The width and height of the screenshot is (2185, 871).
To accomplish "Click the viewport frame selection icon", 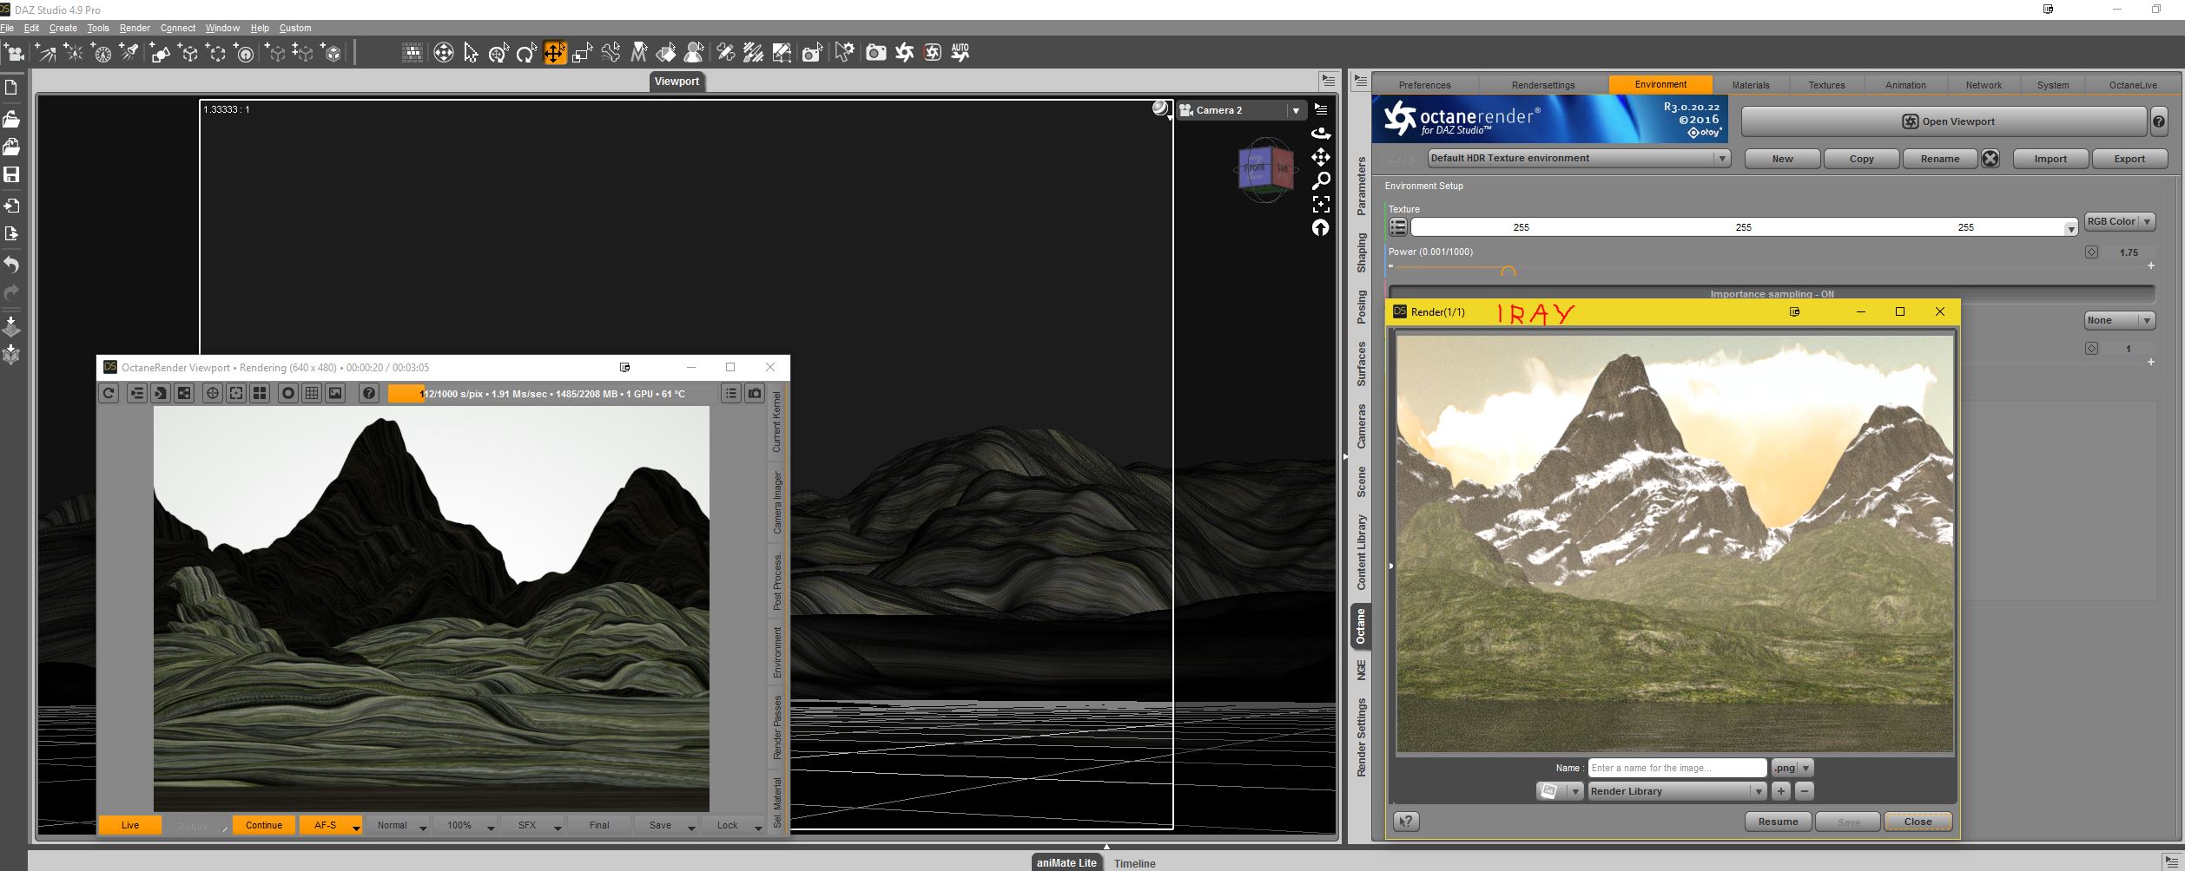I will [x=1321, y=204].
